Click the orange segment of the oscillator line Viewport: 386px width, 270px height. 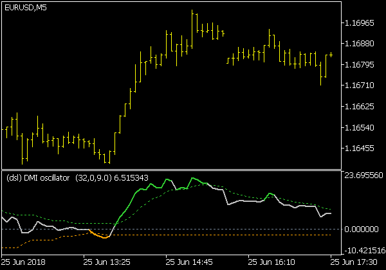99,235
